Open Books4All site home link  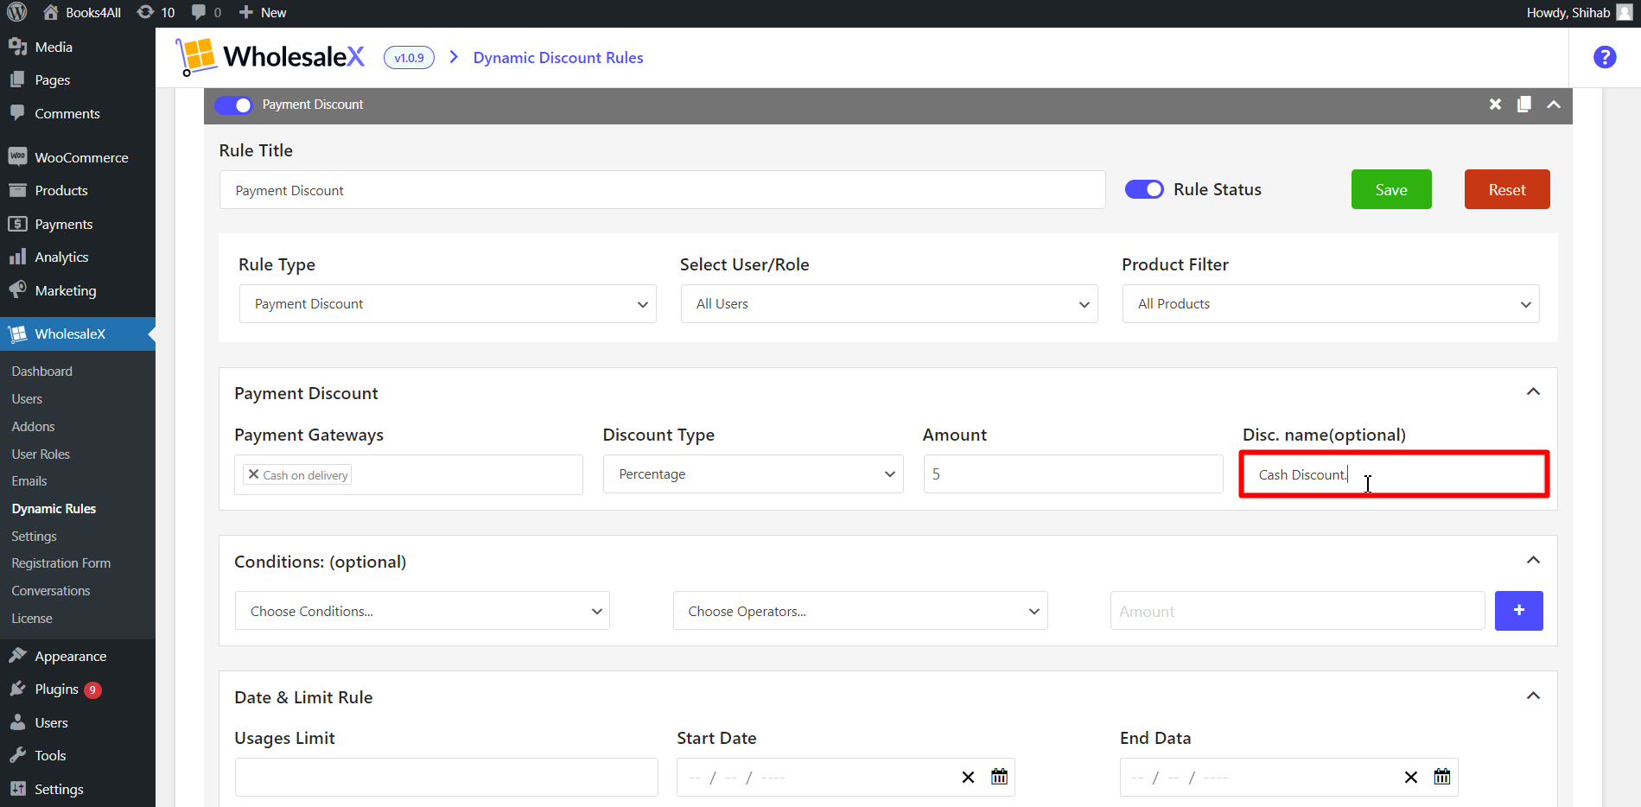point(82,12)
